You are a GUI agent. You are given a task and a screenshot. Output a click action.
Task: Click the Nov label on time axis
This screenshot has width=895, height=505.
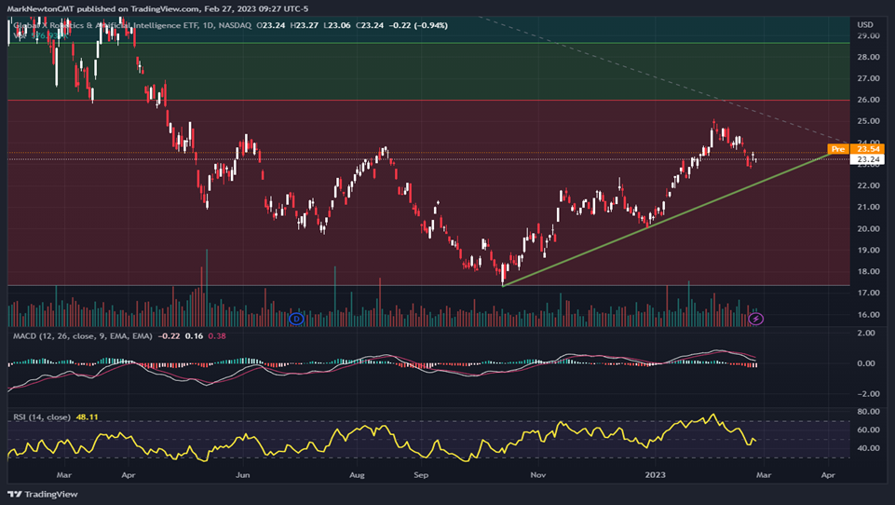tap(537, 475)
